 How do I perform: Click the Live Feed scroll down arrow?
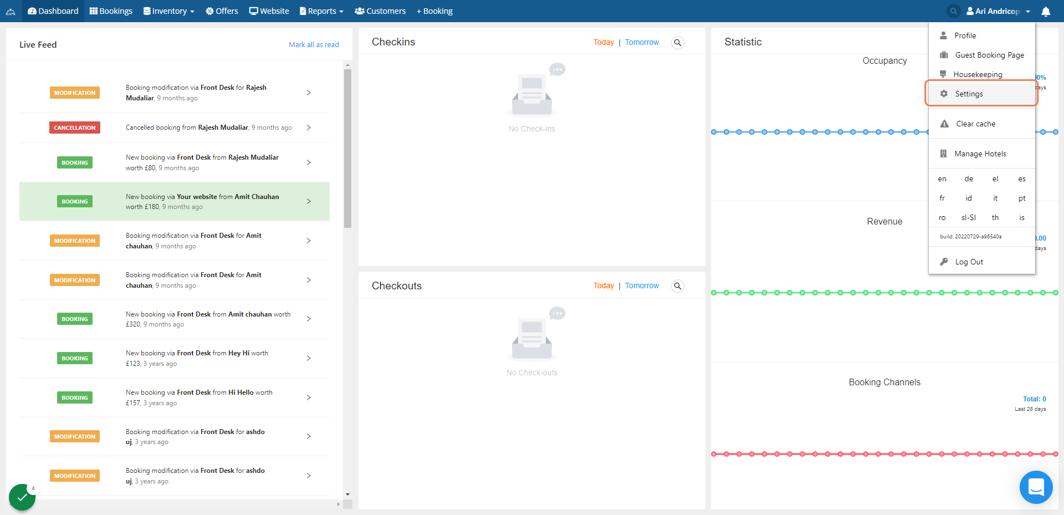(x=347, y=494)
